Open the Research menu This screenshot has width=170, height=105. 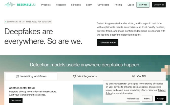(x=61, y=5)
